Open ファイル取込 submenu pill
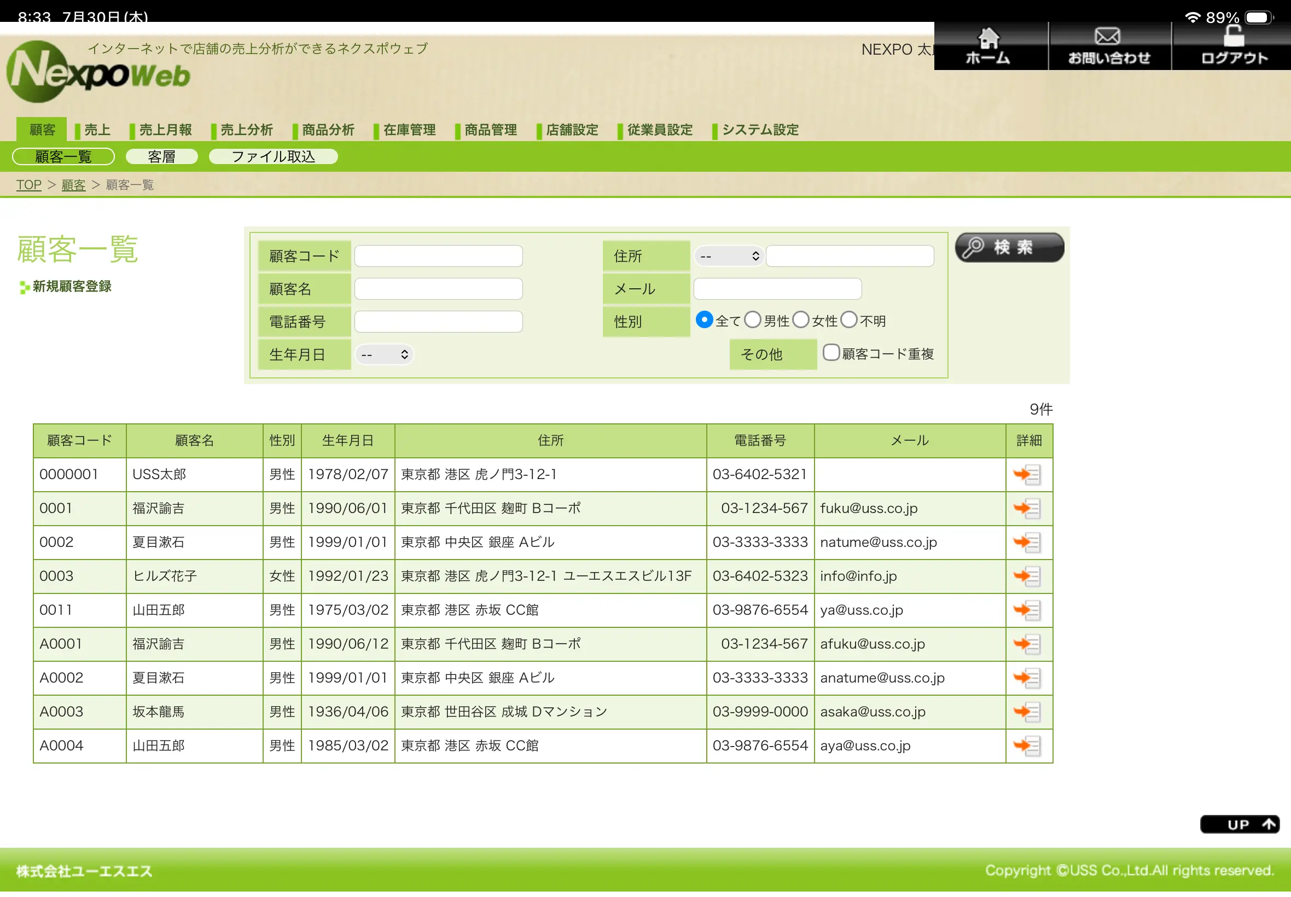The image size is (1291, 897). [273, 156]
